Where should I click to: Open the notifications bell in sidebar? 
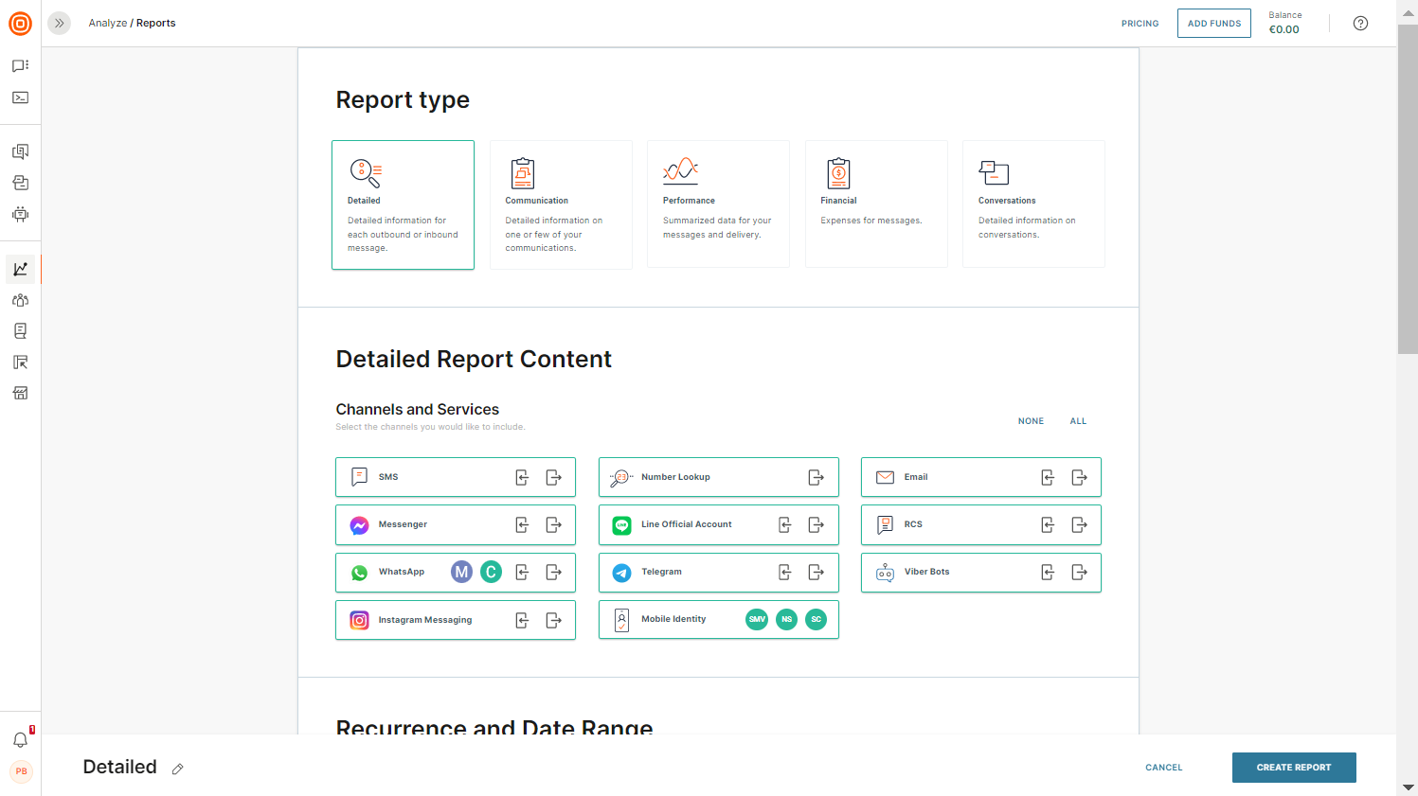pos(20,739)
